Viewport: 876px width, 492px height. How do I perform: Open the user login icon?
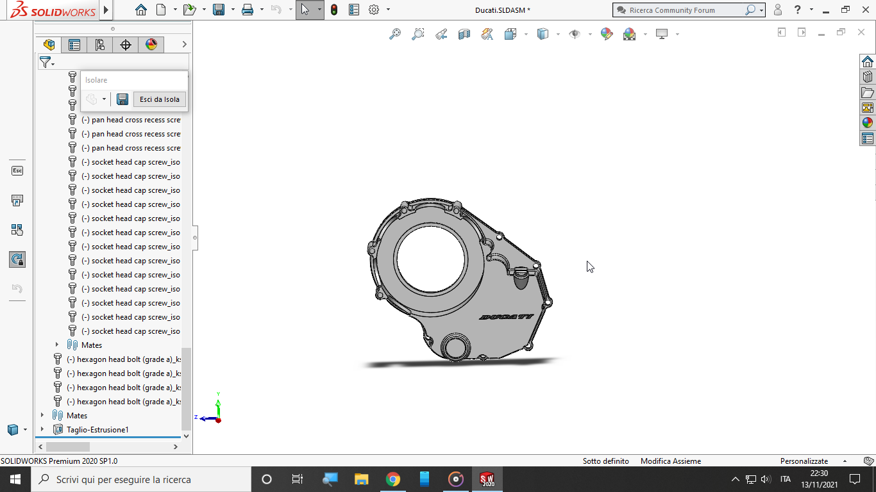click(x=778, y=10)
